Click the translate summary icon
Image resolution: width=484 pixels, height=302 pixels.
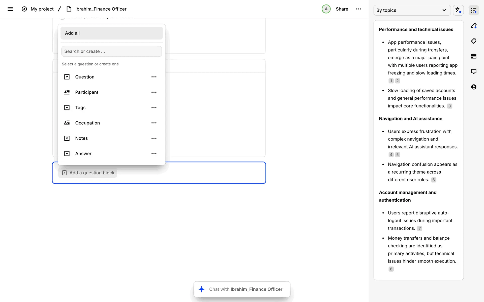pyautogui.click(x=458, y=10)
